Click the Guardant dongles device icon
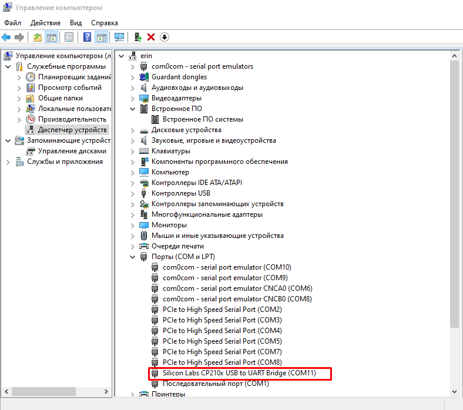The width and height of the screenshot is (463, 410). click(144, 77)
